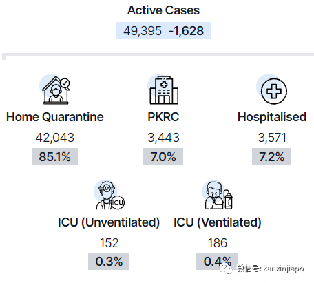The height and width of the screenshot is (283, 314).
Task: Click the 7.2% Hospitalised badge
Action: 271,157
